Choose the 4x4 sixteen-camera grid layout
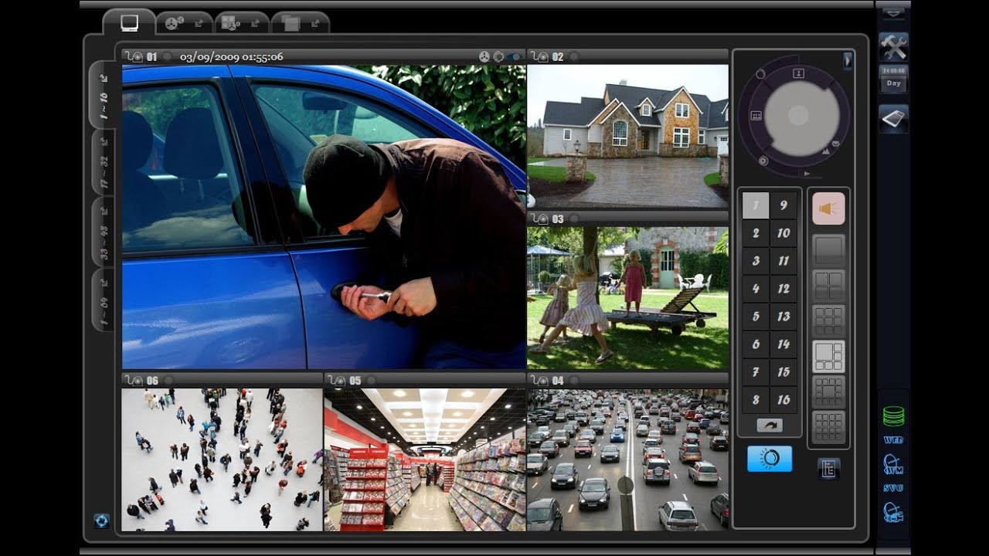This screenshot has height=556, width=989. pos(828,426)
